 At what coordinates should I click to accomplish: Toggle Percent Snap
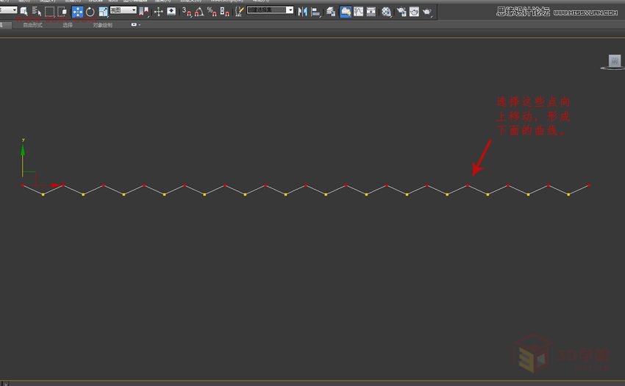[212, 12]
